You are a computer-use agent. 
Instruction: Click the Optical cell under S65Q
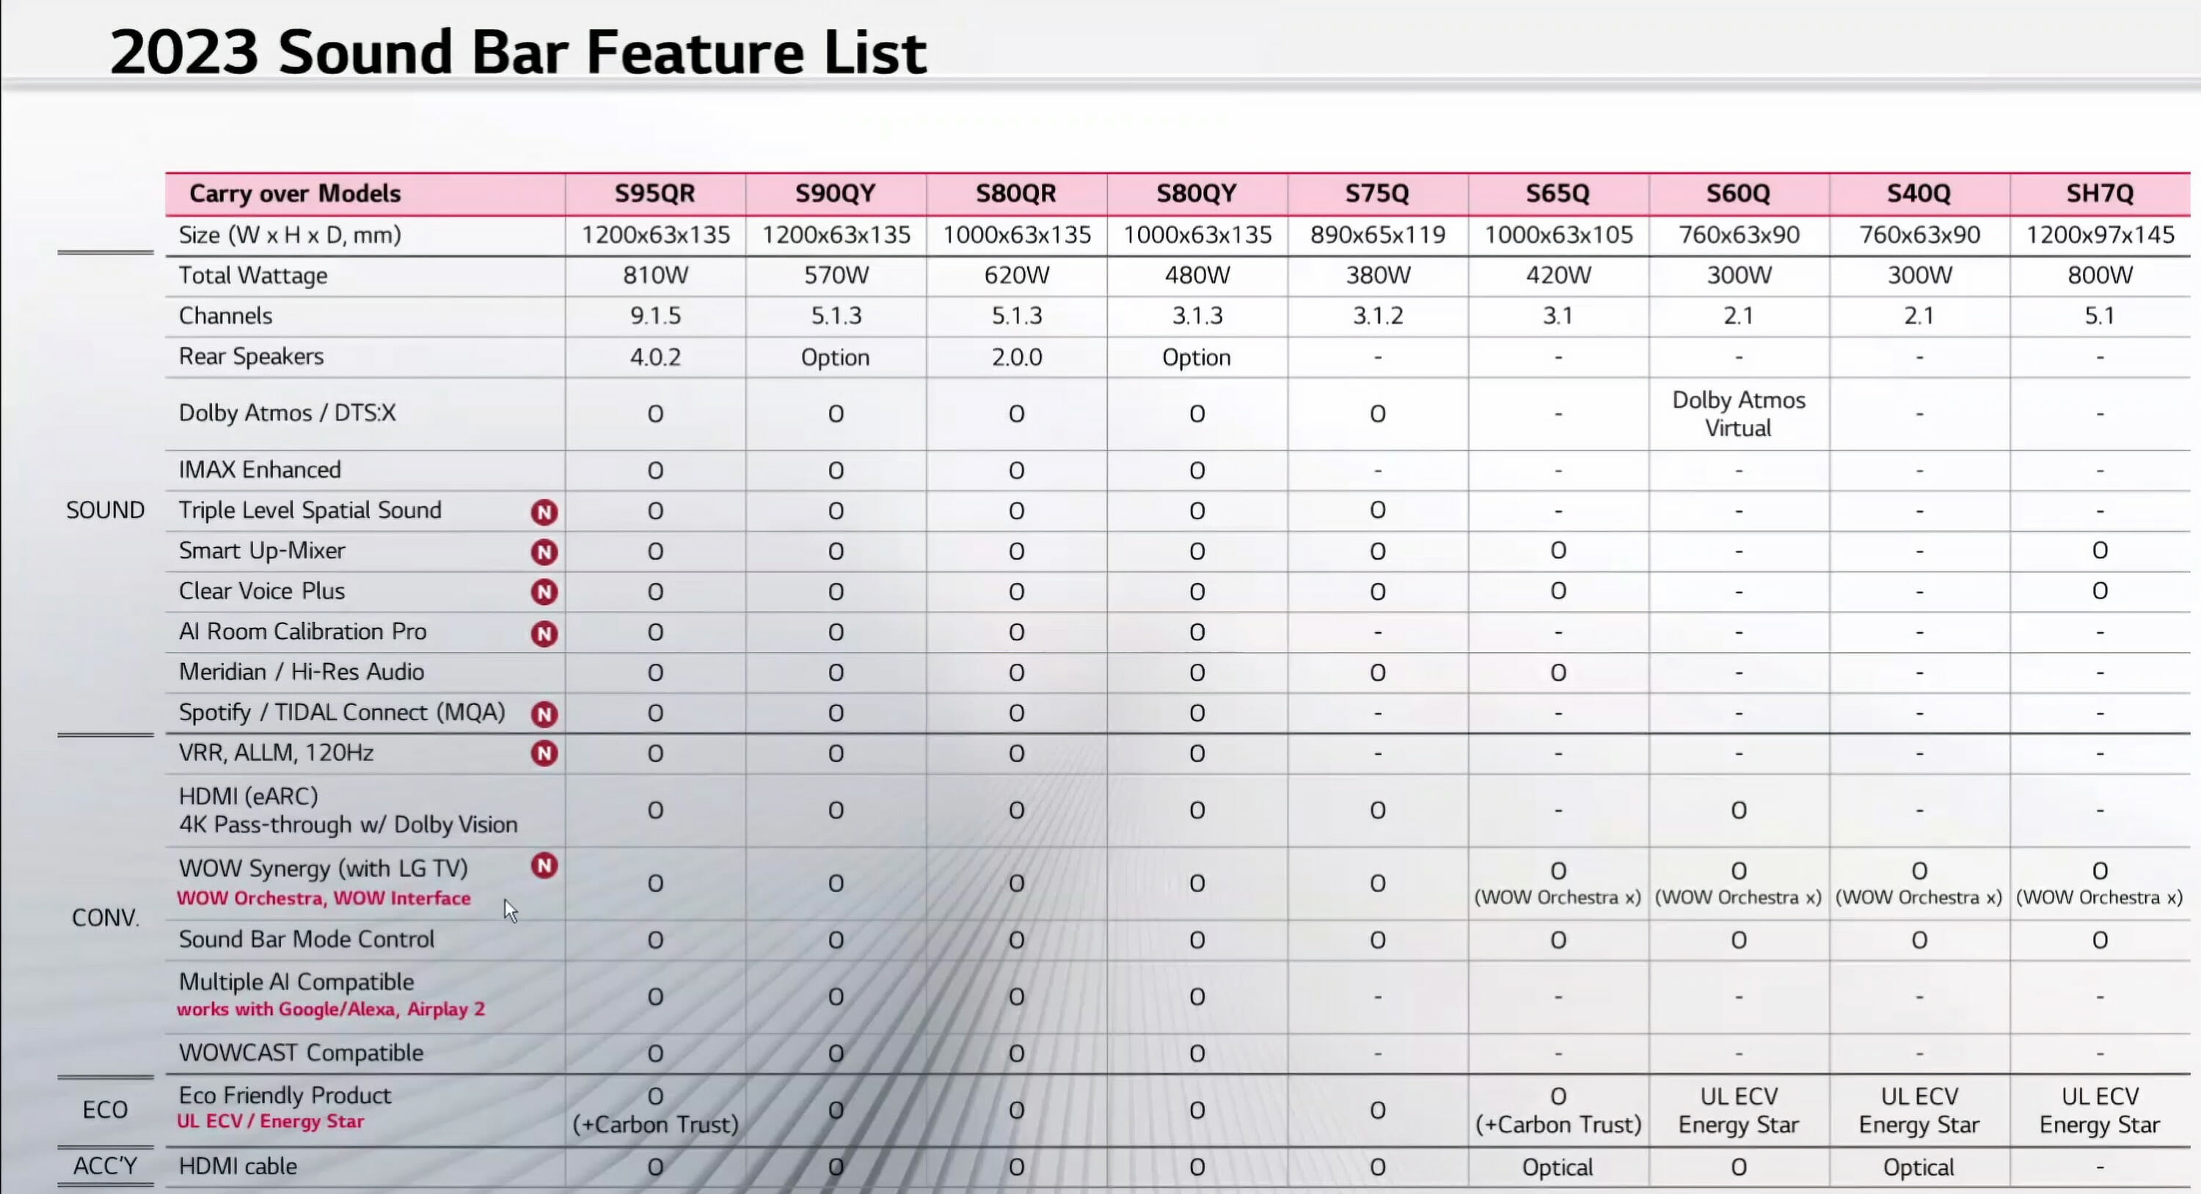point(1558,1167)
